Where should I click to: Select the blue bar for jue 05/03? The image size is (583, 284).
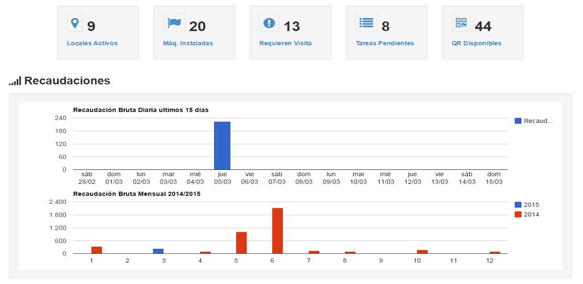[x=223, y=145]
